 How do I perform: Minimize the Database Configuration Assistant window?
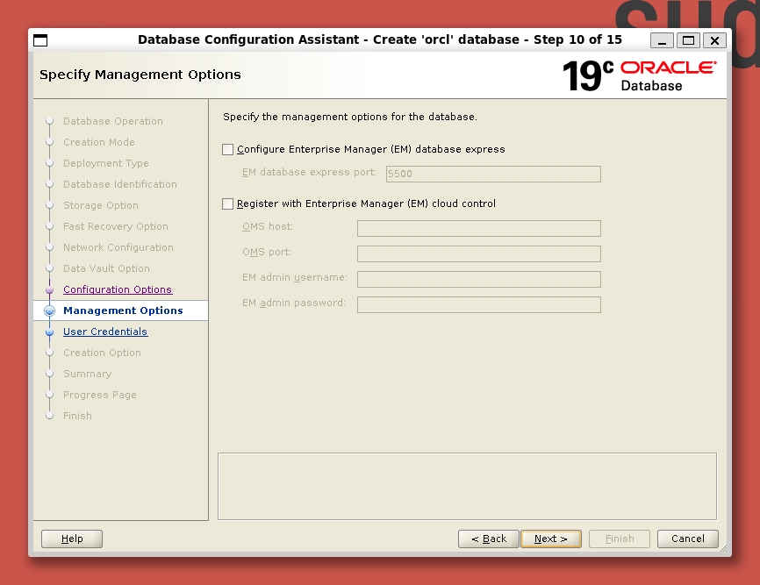(x=663, y=40)
